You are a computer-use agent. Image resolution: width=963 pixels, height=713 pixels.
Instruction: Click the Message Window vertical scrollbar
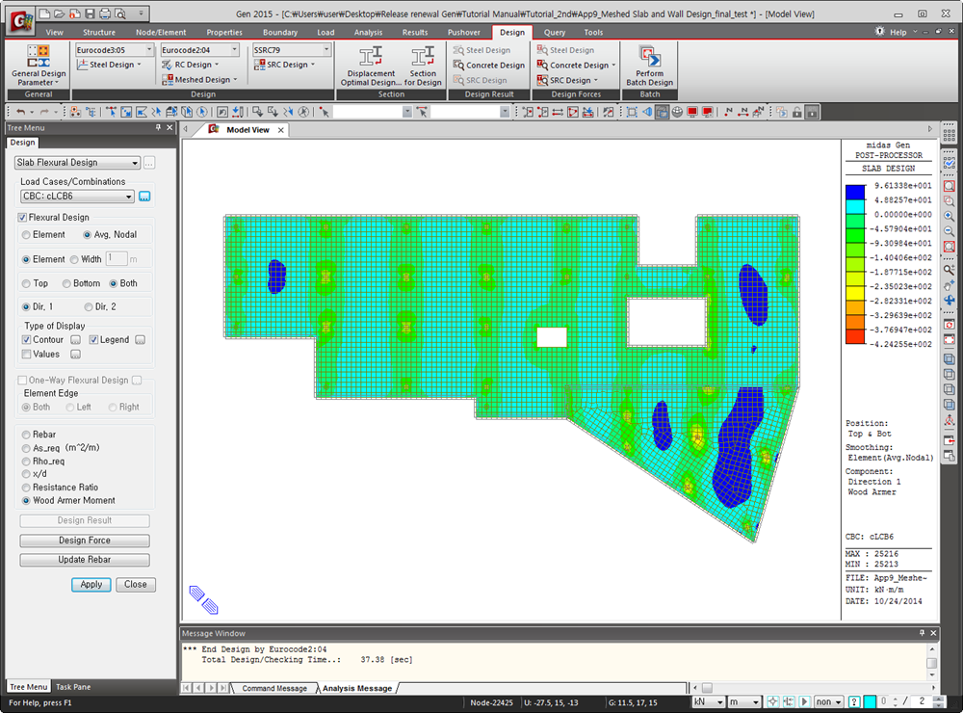(931, 662)
